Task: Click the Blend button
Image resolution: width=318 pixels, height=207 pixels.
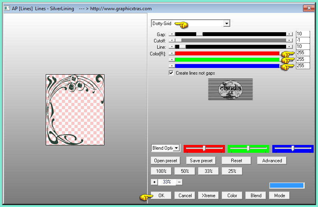Action: [256, 196]
